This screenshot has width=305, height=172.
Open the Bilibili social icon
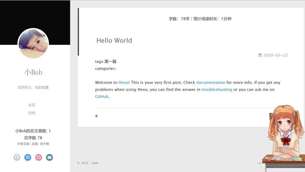(38, 157)
